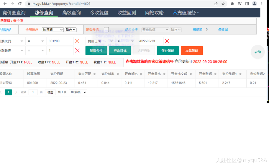Switch to 竞价图查询 tab
Screen dimensions: 269x166
pyautogui.click(x=14, y=13)
